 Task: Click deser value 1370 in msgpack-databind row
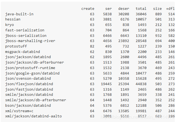(125, 52)
